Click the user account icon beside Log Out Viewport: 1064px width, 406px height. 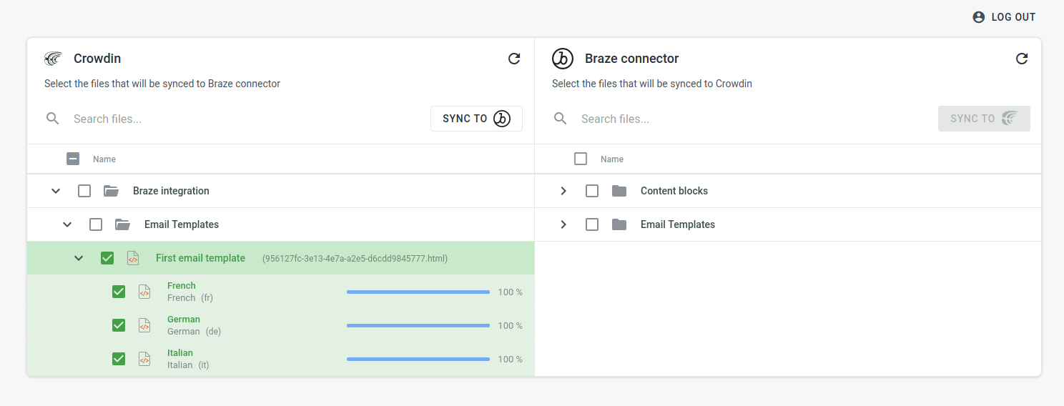979,17
